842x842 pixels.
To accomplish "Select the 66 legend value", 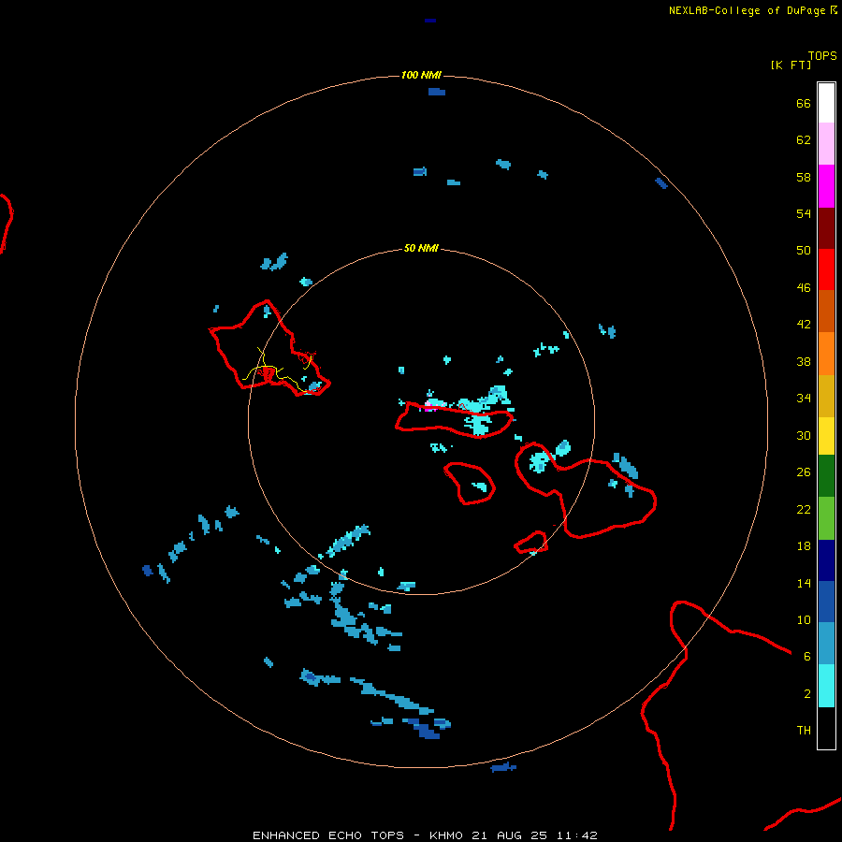I will pos(804,103).
